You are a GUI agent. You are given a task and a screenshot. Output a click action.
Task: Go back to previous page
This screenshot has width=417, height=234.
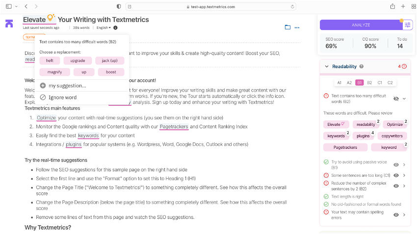pos(26,6)
